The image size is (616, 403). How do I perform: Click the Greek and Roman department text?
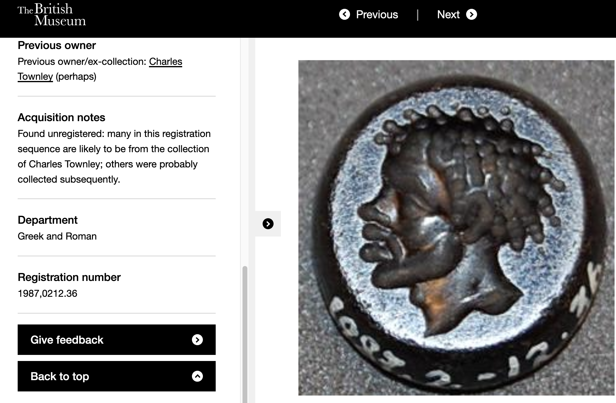(x=57, y=236)
